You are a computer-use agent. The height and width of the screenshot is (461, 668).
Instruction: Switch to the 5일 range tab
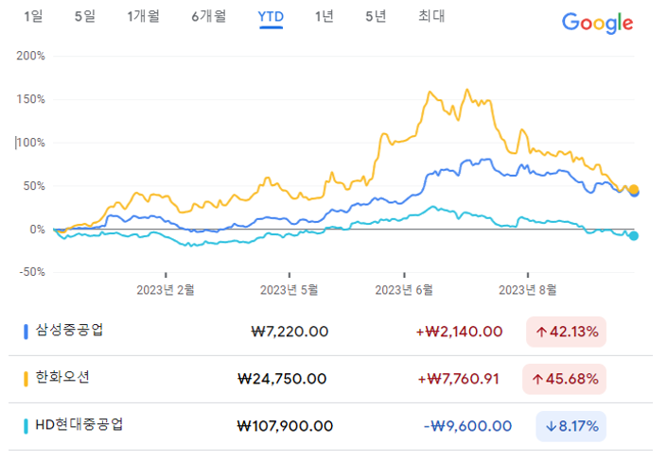coord(84,16)
